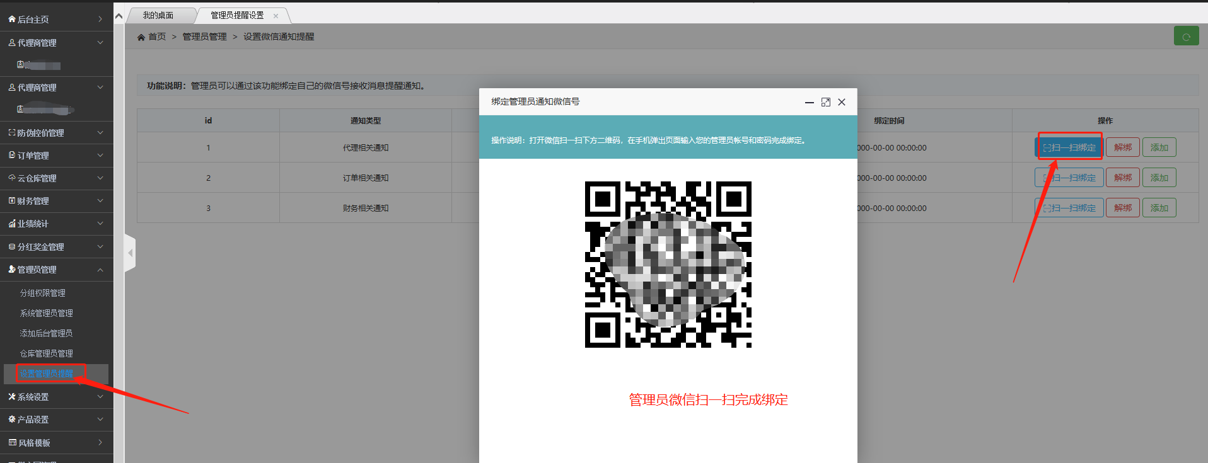1208x463 pixels.
Task: Click the 订单管理 icon in sidebar
Action: (12, 156)
